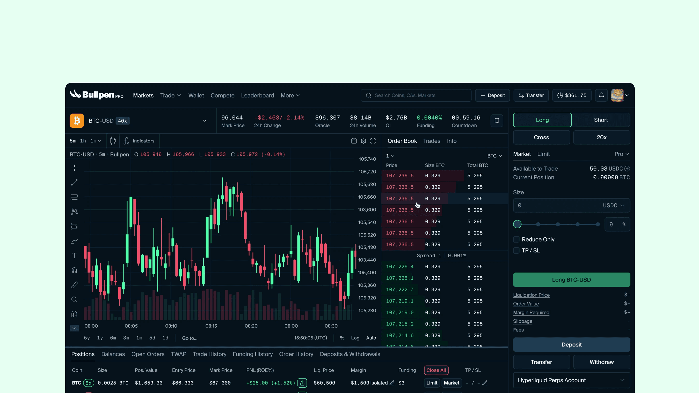This screenshot has height=393, width=699.
Task: Switch order side to Short
Action: pyautogui.click(x=601, y=120)
